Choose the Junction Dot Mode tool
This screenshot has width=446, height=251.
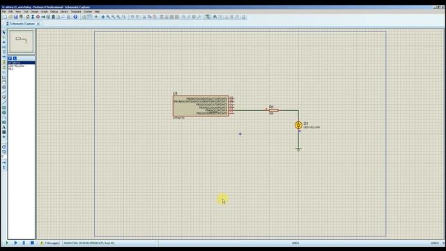tap(4, 42)
